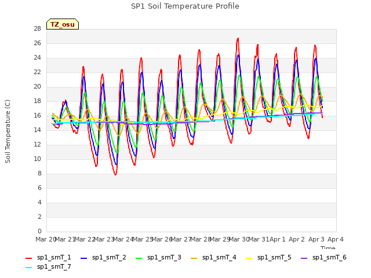Click the Mar 30 x-axis tick label
Screen dimensions: 371x278
point(239,239)
